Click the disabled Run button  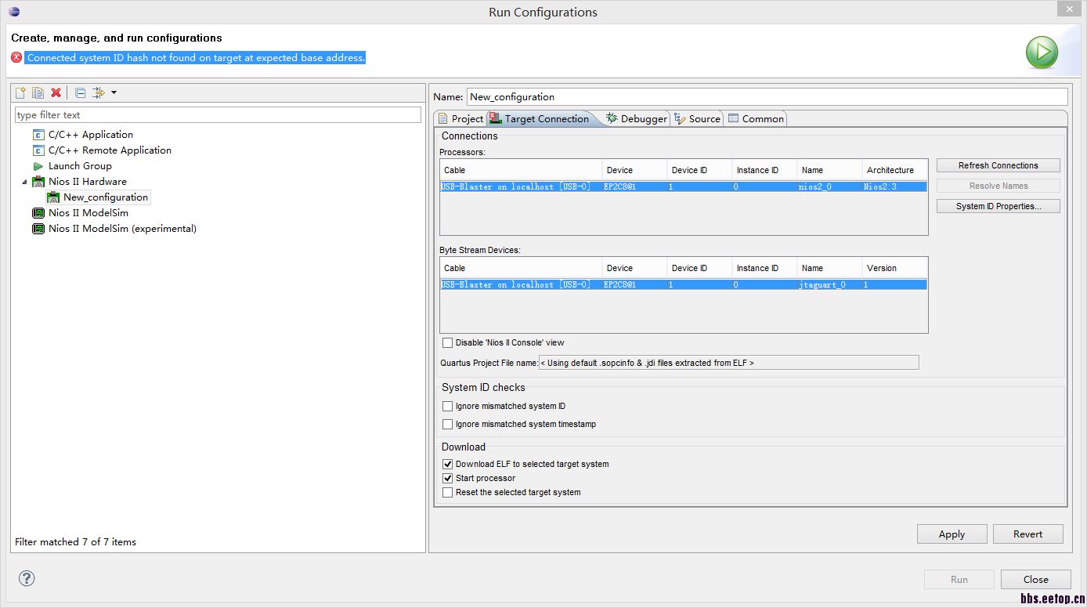point(959,580)
